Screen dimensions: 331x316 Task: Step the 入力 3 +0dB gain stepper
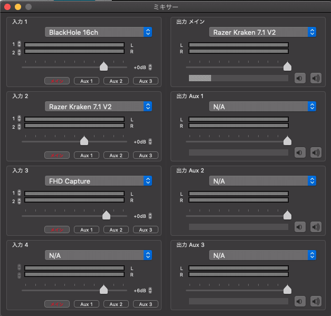[150, 216]
